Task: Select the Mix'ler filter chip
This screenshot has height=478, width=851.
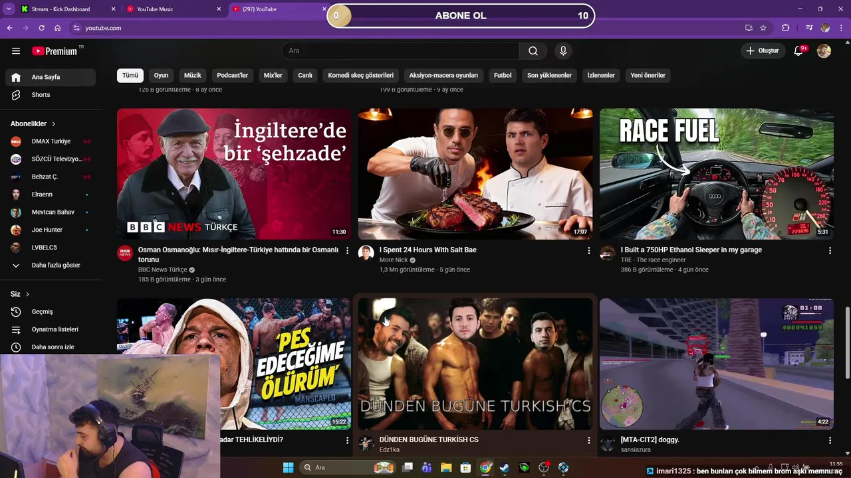Action: tap(273, 76)
